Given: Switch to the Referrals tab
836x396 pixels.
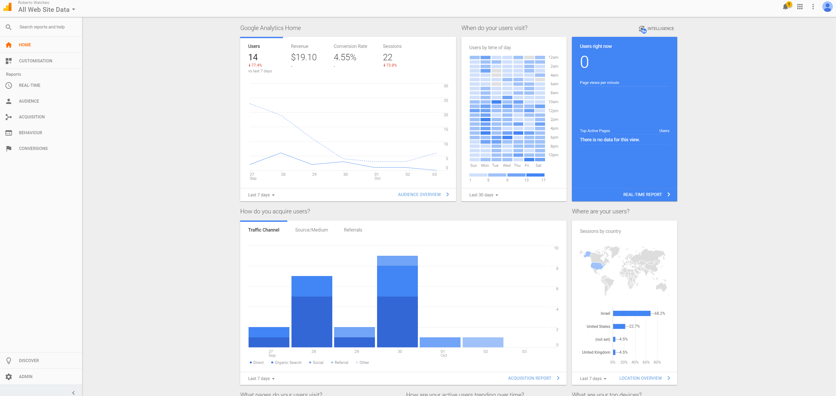Looking at the screenshot, I should pyautogui.click(x=353, y=230).
